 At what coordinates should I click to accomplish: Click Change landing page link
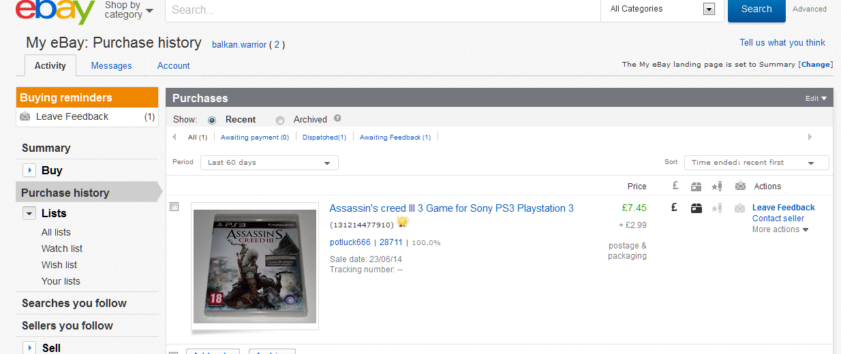pyautogui.click(x=816, y=65)
